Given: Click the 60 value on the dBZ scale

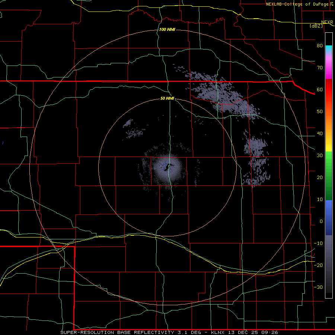Looking at the screenshot, I should tap(320, 89).
